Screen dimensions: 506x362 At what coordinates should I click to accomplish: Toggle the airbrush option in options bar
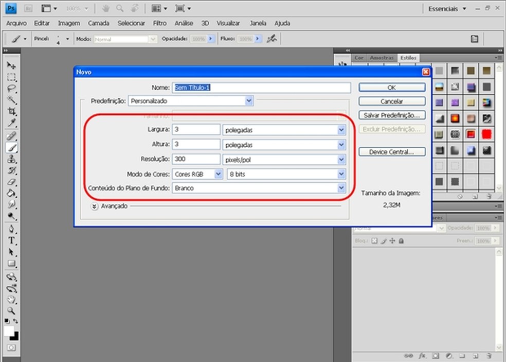coord(272,39)
